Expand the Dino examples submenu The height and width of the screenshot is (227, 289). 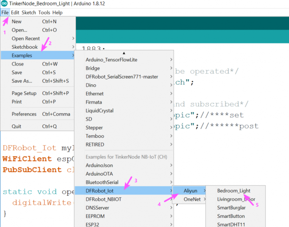point(124,85)
